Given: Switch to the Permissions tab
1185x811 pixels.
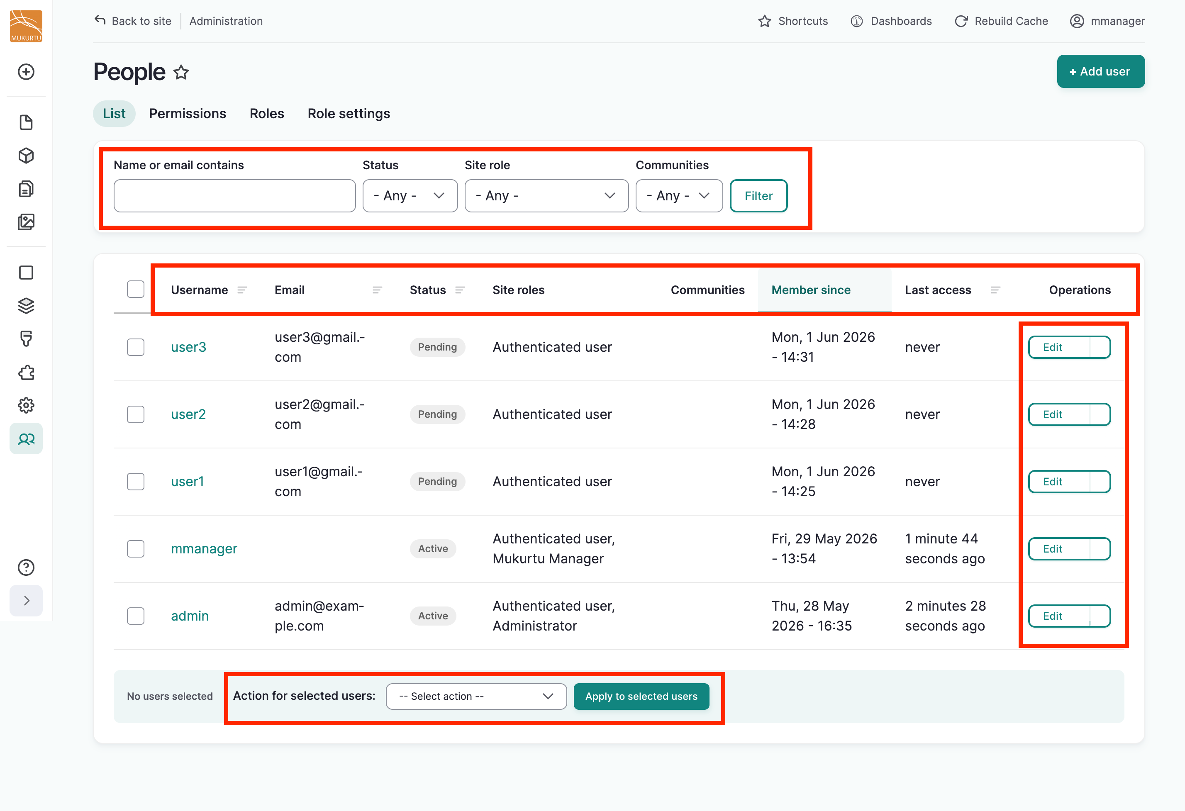Looking at the screenshot, I should coord(188,114).
